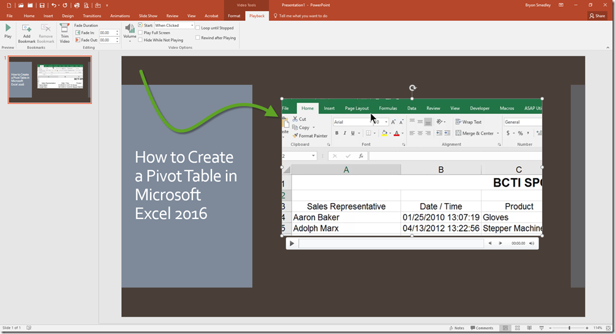Open the Notes pane from status bar
This screenshot has height=334, width=615.
(456, 328)
